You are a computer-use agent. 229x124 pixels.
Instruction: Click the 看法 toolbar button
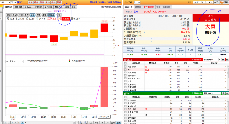[x=31, y=2]
